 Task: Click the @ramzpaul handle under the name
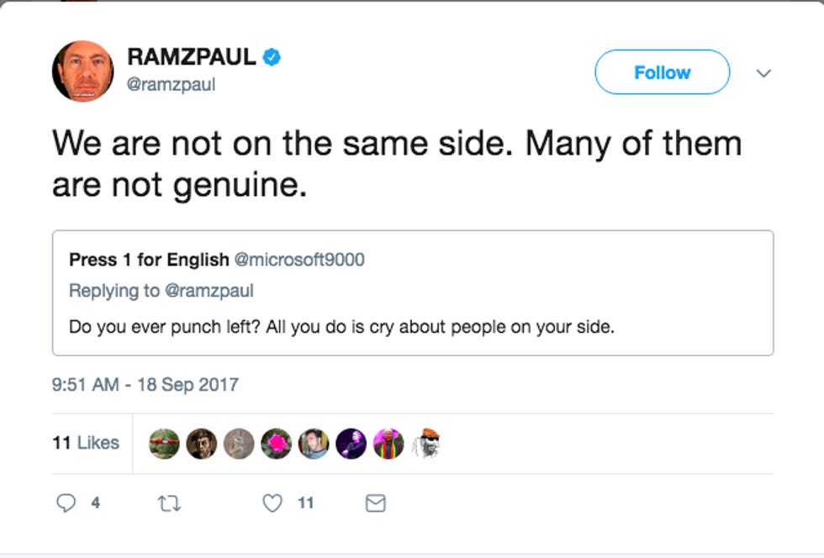tap(171, 85)
